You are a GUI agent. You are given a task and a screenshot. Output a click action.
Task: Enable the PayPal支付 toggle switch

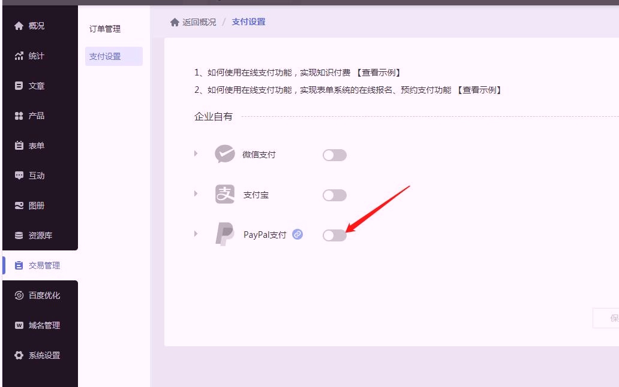pos(334,235)
